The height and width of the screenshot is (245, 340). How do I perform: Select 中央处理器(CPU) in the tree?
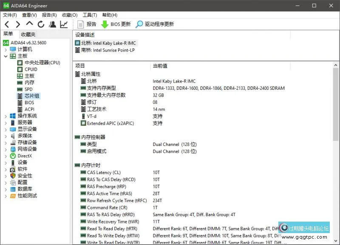[x=42, y=63]
